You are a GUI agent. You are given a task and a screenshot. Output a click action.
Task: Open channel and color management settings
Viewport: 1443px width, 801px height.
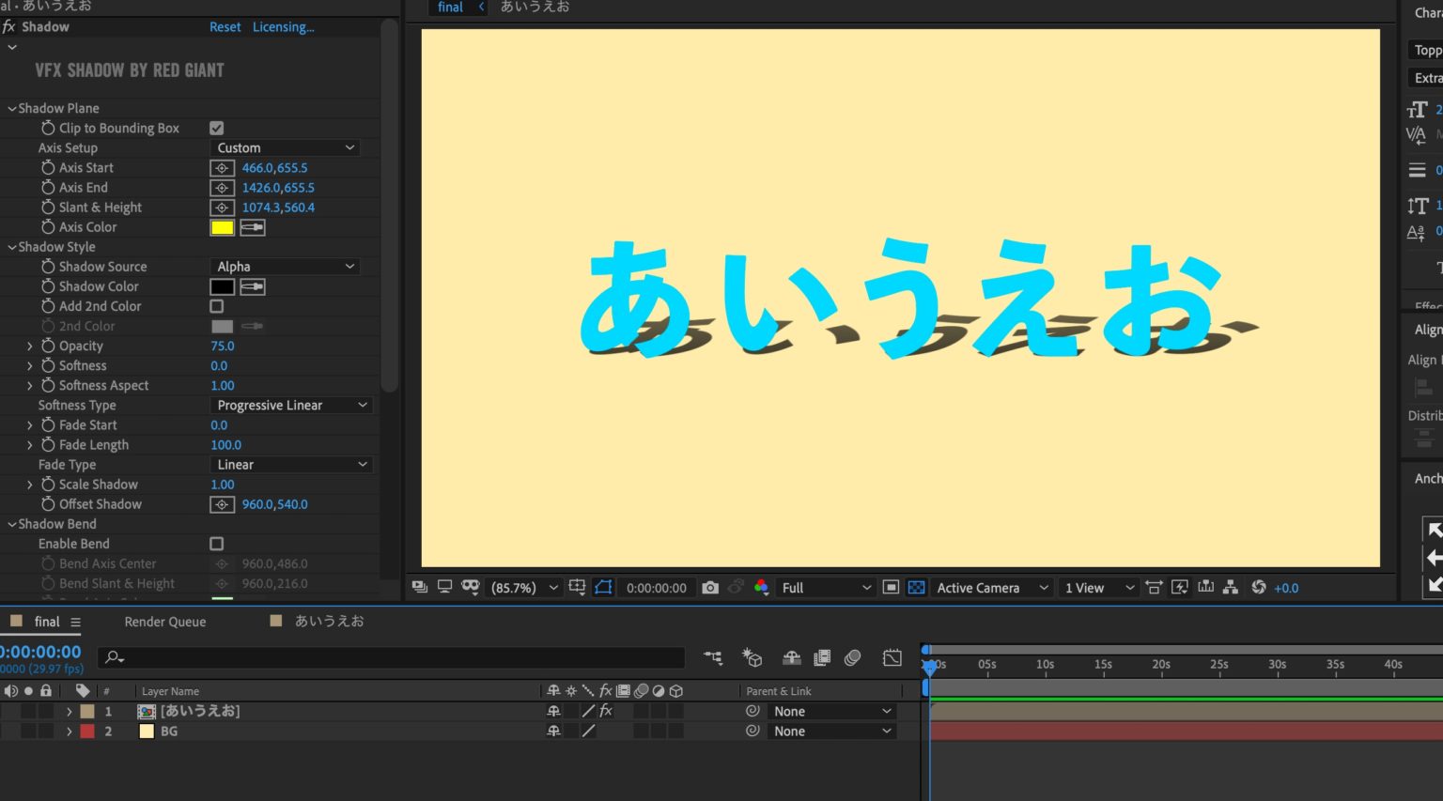click(x=759, y=587)
